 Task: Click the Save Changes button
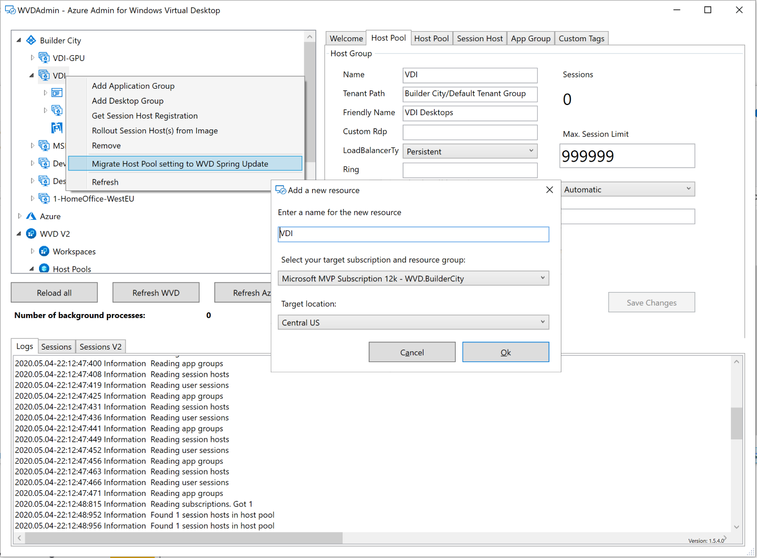pyautogui.click(x=651, y=302)
